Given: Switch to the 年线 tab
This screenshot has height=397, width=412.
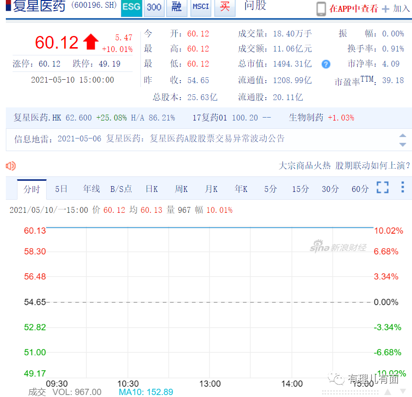Looking at the screenshot, I should 91,189.
